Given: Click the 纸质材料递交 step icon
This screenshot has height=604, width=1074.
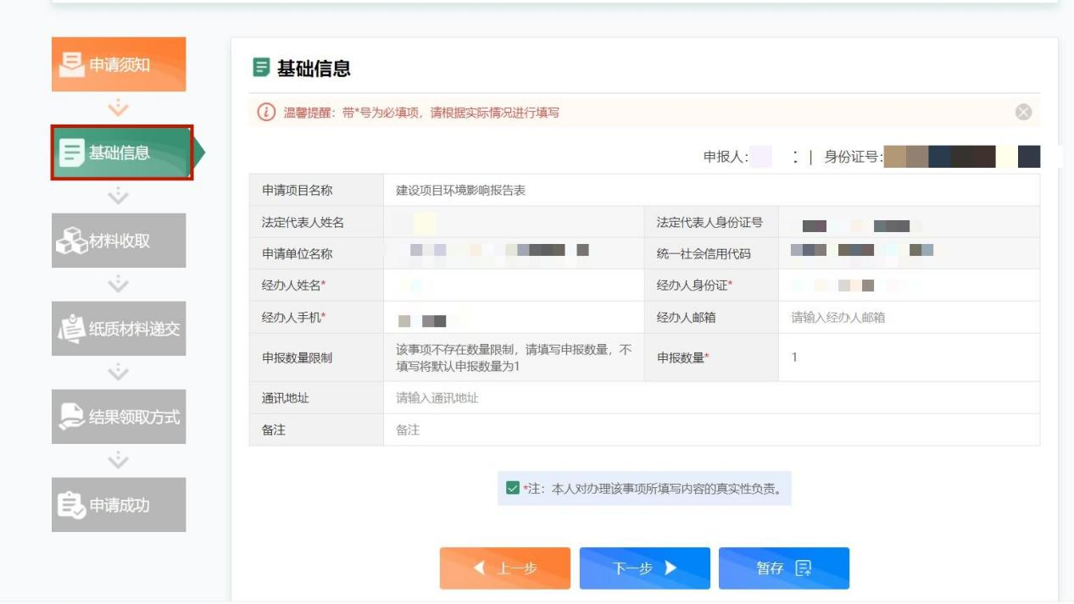Looking at the screenshot, I should pyautogui.click(x=71, y=329).
